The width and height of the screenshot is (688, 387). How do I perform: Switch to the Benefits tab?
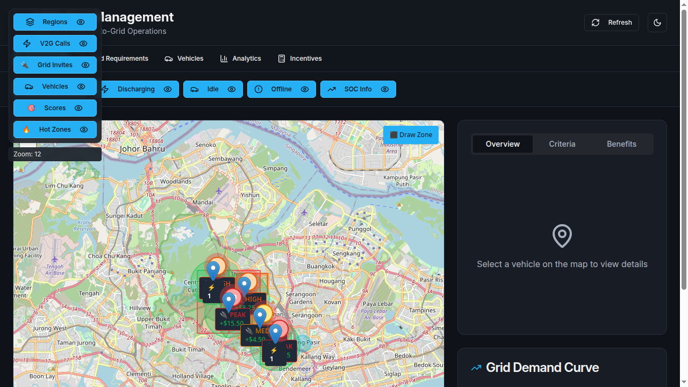pyautogui.click(x=621, y=144)
